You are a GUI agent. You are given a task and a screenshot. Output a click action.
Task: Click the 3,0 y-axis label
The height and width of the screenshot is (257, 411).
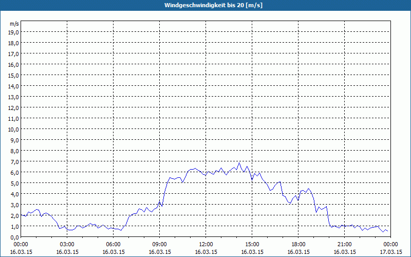(x=14, y=205)
